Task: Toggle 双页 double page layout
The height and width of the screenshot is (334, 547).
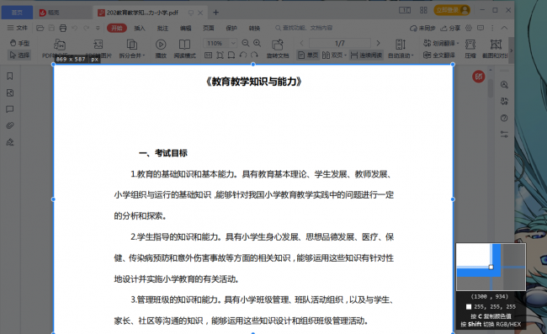Action: click(x=334, y=55)
